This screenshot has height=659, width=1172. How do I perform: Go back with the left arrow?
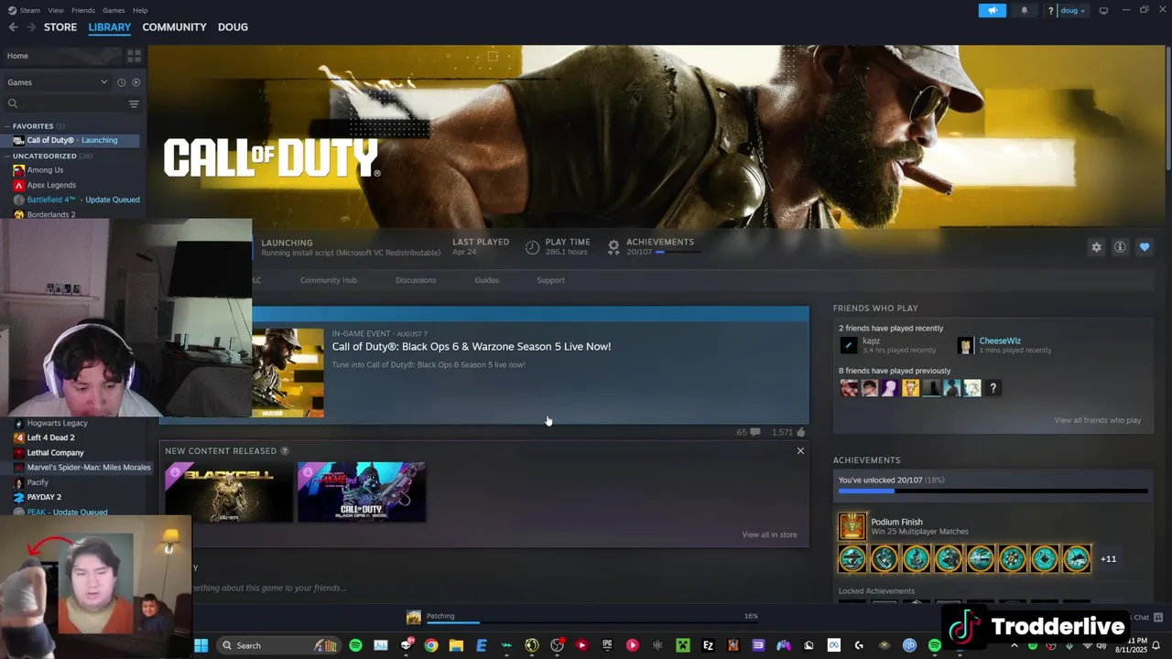coord(13,27)
